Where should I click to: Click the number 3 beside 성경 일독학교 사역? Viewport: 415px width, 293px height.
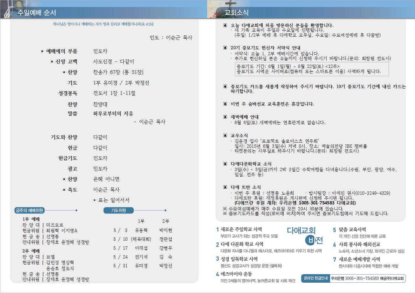tap(217, 259)
